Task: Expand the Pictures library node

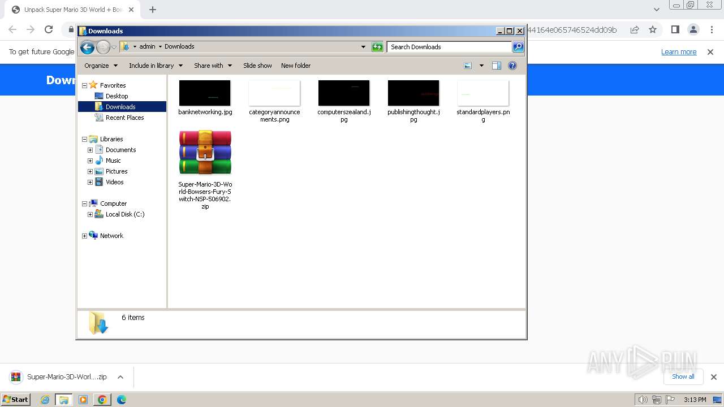Action: [x=90, y=171]
